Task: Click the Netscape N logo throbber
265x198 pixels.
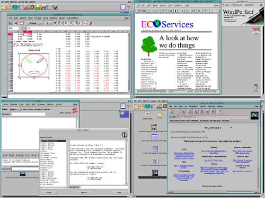Action: [254, 116]
